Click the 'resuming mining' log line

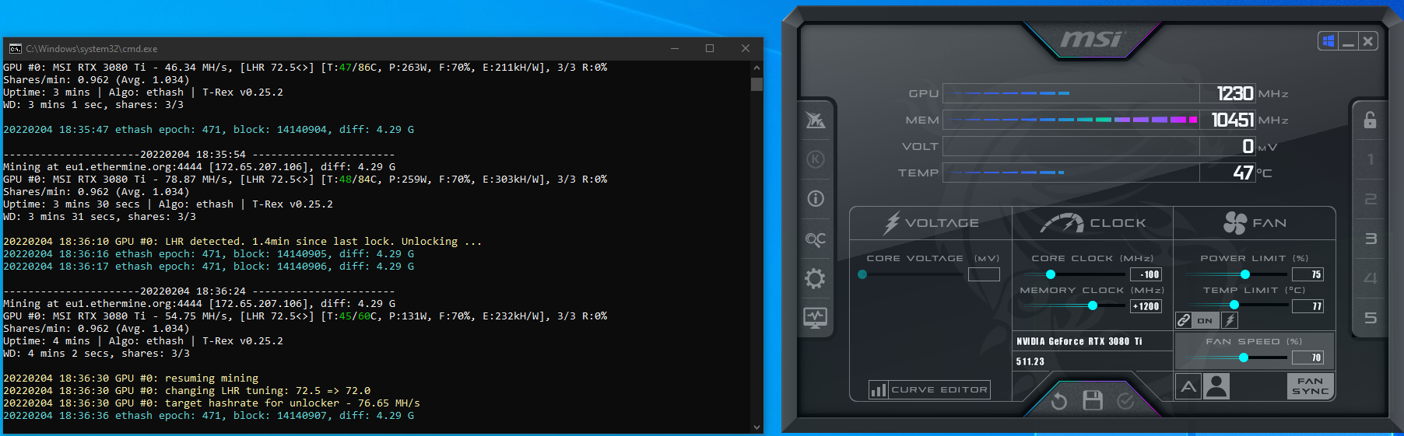(x=131, y=378)
